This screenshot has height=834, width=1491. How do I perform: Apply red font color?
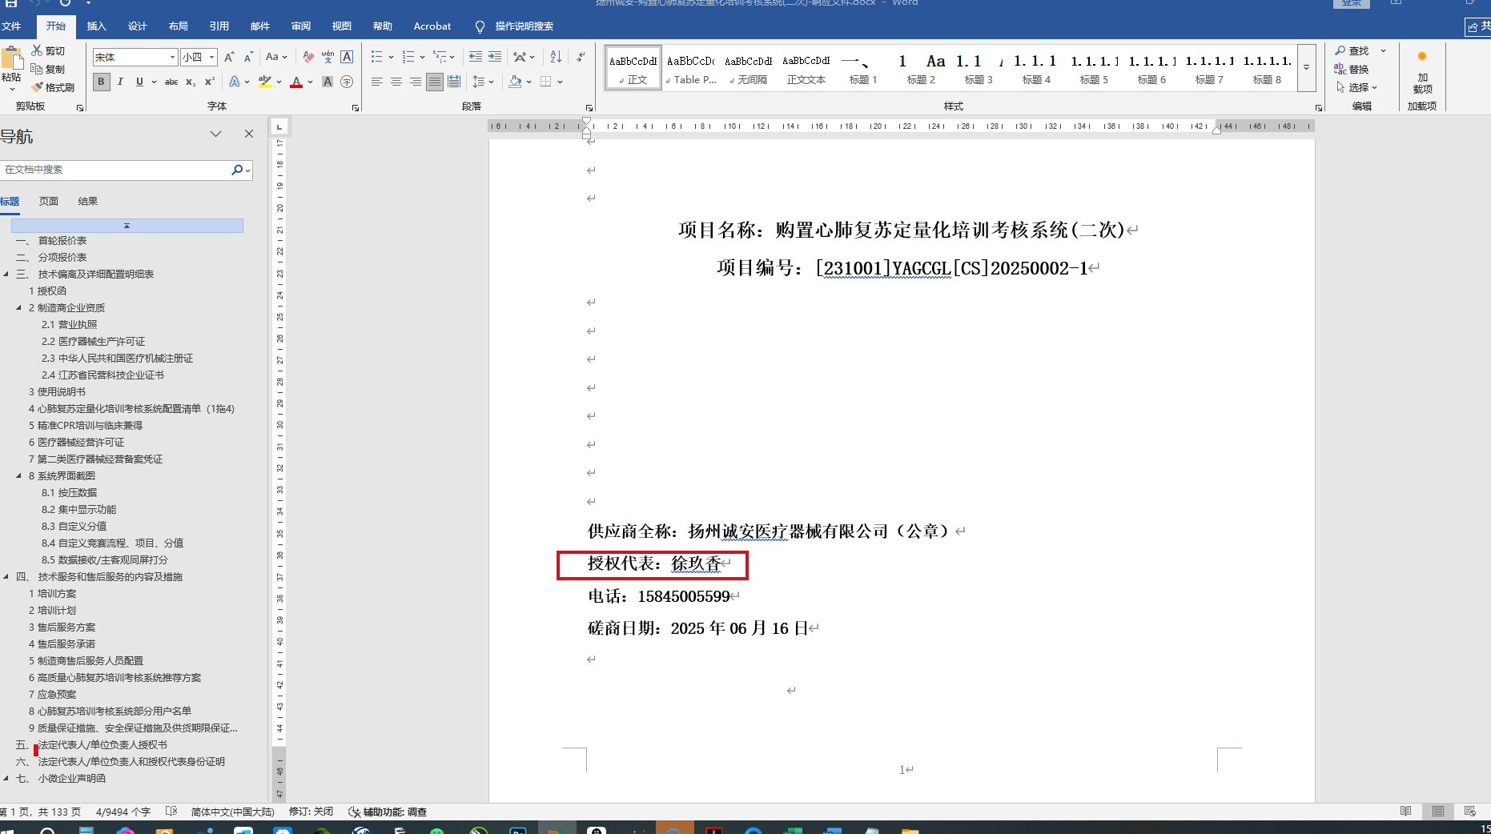coord(296,82)
